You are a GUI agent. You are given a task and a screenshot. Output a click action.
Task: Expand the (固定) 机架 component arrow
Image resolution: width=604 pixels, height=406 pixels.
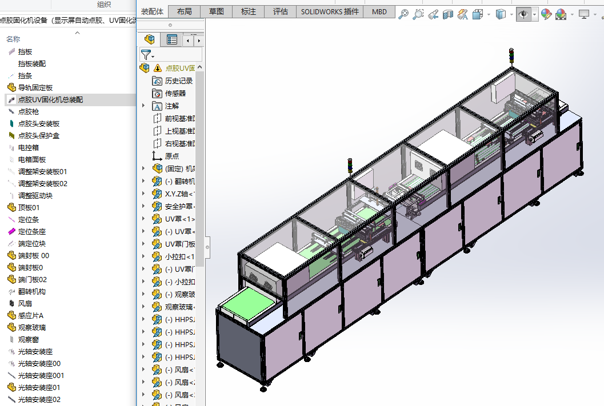143,168
